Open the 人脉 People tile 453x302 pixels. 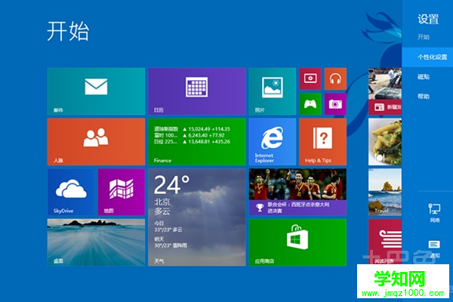coord(96,142)
